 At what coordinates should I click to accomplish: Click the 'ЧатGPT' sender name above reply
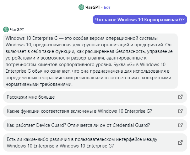(17, 30)
